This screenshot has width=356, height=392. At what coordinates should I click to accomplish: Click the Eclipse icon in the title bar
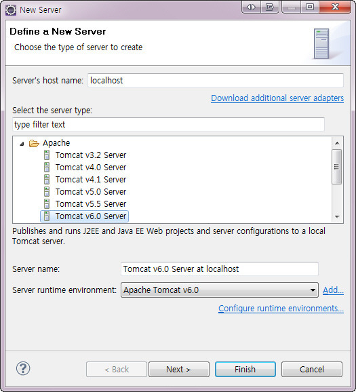(11, 10)
